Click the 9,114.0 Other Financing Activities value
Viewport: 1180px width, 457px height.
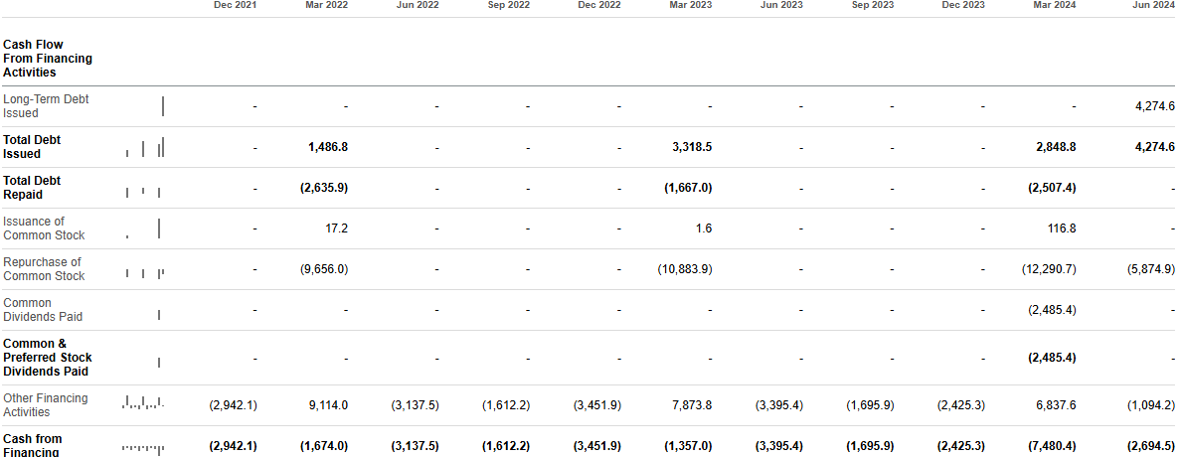pos(327,405)
